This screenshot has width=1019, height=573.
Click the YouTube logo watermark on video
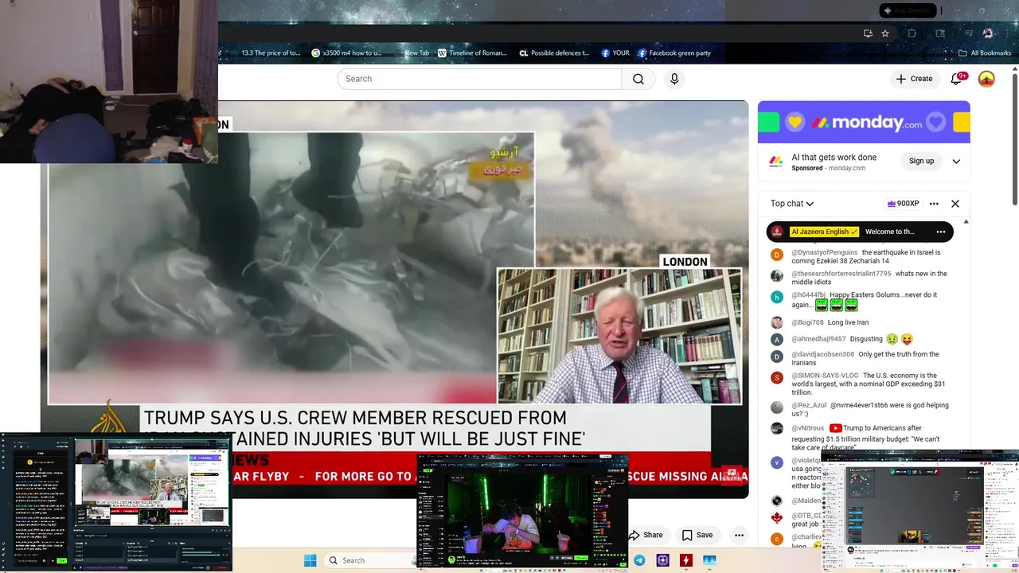pos(731,474)
